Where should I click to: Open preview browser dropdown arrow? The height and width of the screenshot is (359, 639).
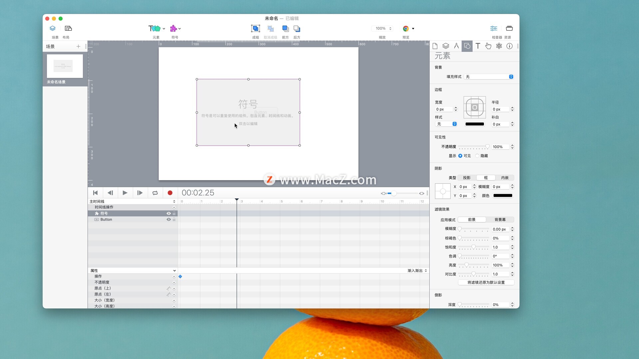tap(413, 29)
